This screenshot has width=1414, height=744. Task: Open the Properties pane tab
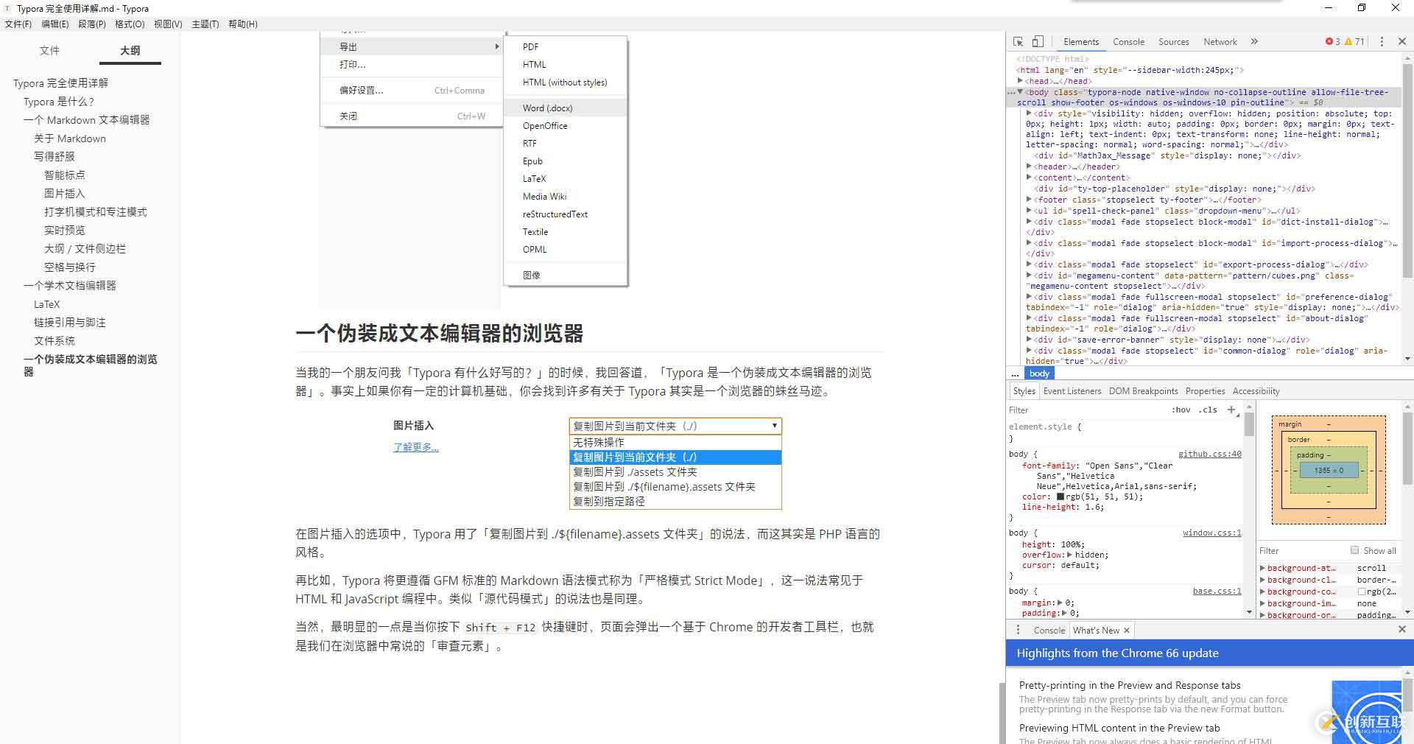(1206, 391)
